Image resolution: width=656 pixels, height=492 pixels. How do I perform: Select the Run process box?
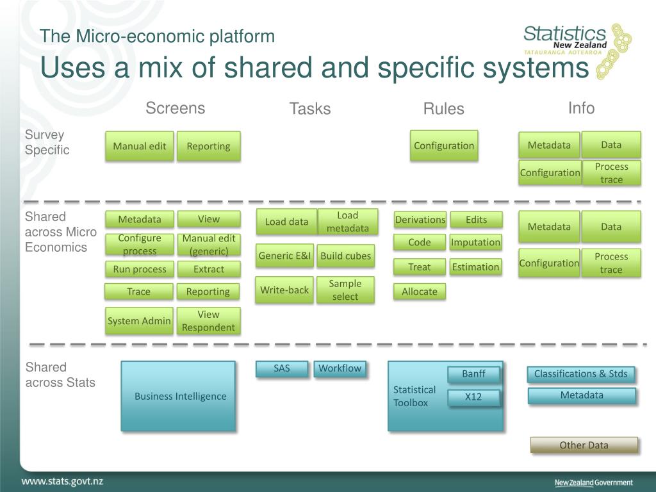(139, 269)
